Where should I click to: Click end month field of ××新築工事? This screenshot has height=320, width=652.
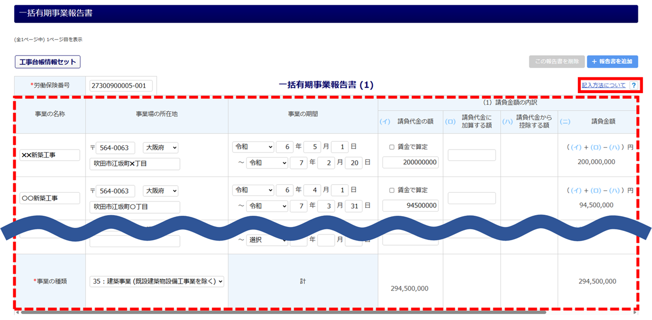(326, 163)
